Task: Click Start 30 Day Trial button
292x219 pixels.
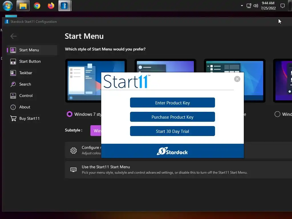Action: tap(173, 131)
